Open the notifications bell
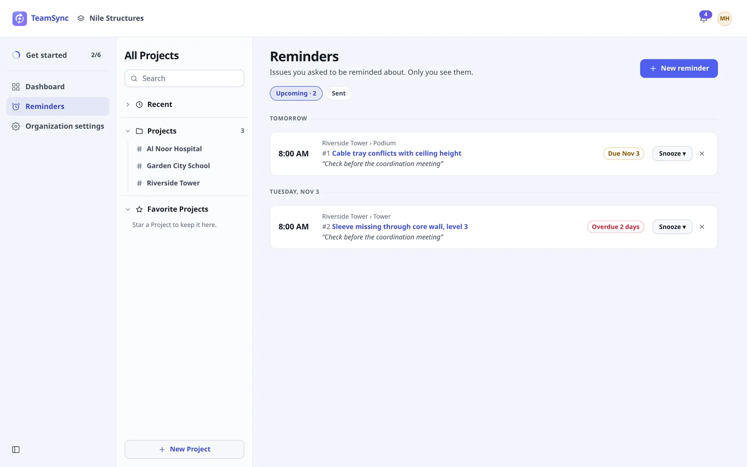This screenshot has width=747, height=467. [703, 18]
